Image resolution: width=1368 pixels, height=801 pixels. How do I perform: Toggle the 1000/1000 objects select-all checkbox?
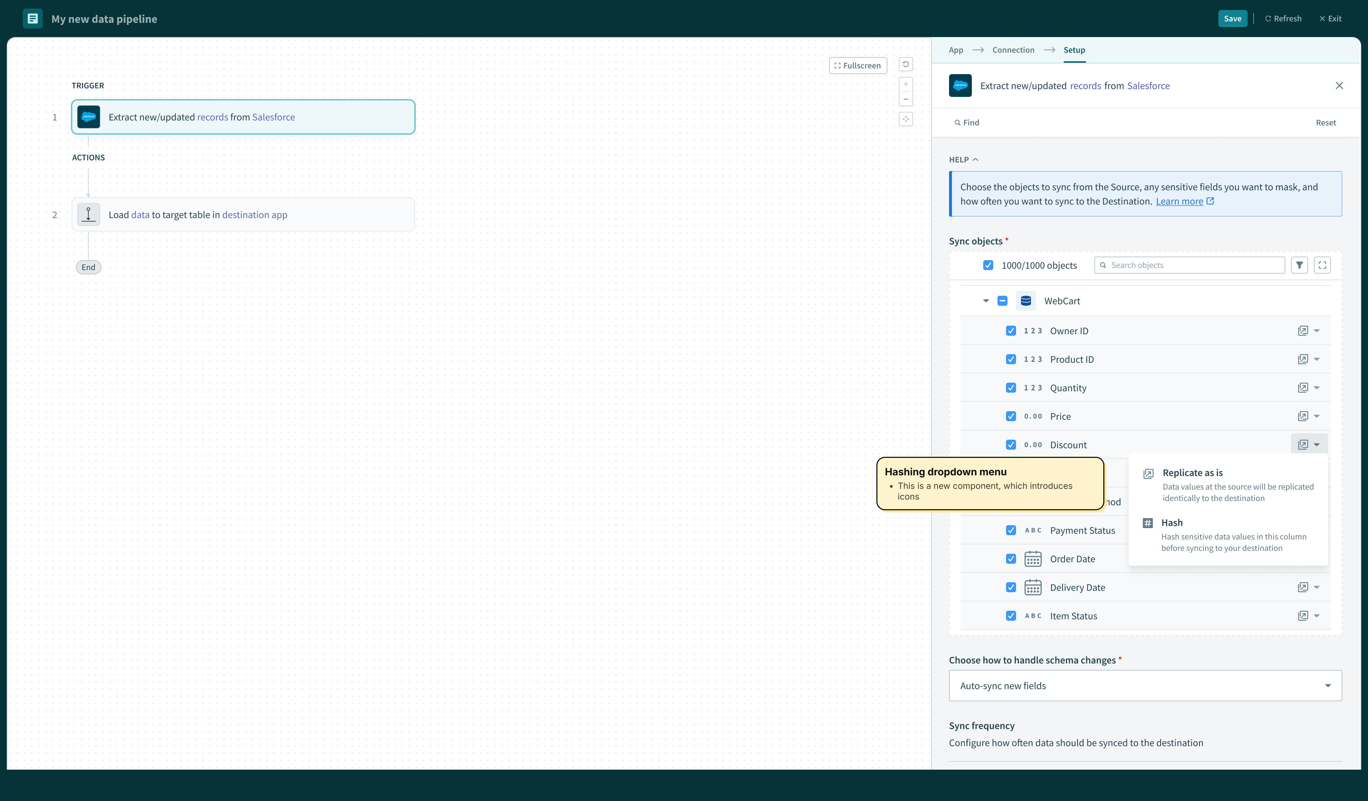pyautogui.click(x=988, y=265)
